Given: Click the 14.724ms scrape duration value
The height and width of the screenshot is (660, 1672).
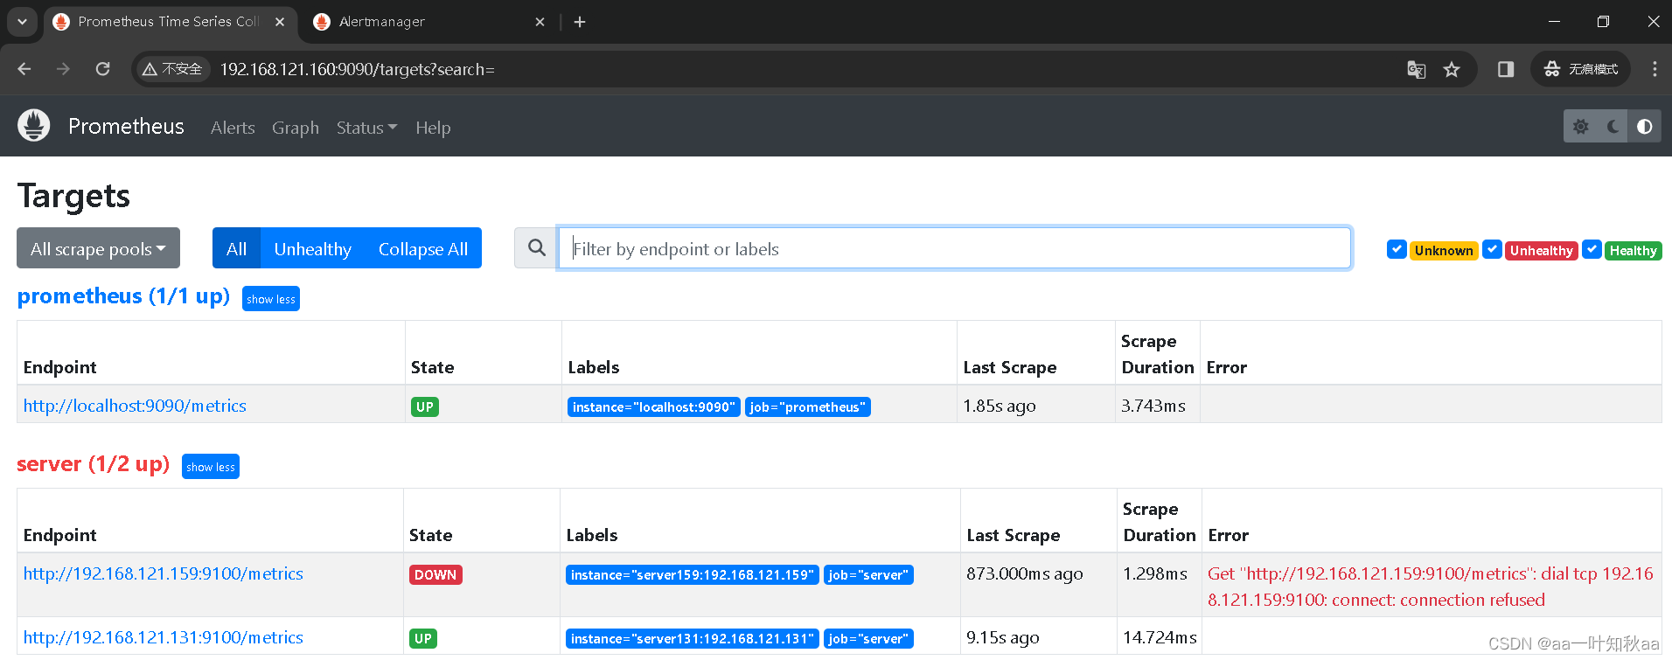Looking at the screenshot, I should tap(1160, 637).
